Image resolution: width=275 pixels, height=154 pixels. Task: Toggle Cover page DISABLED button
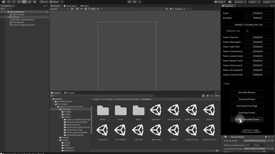[257, 13]
